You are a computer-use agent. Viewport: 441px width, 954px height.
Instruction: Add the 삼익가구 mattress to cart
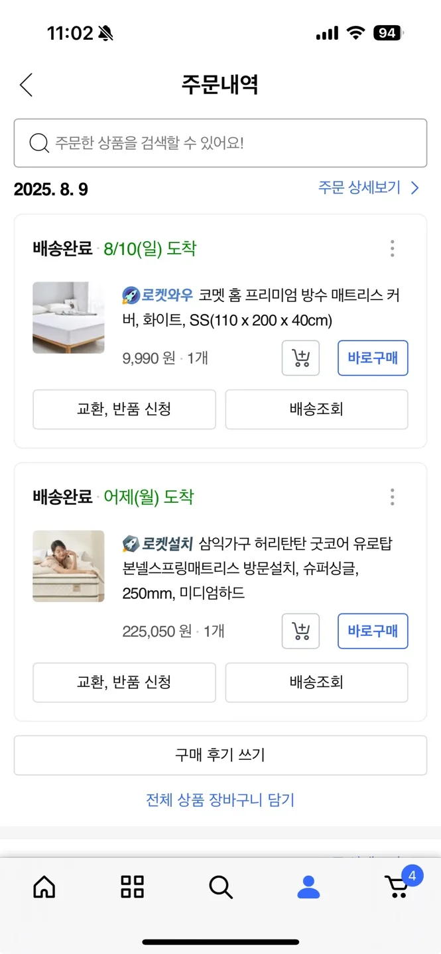coord(300,631)
